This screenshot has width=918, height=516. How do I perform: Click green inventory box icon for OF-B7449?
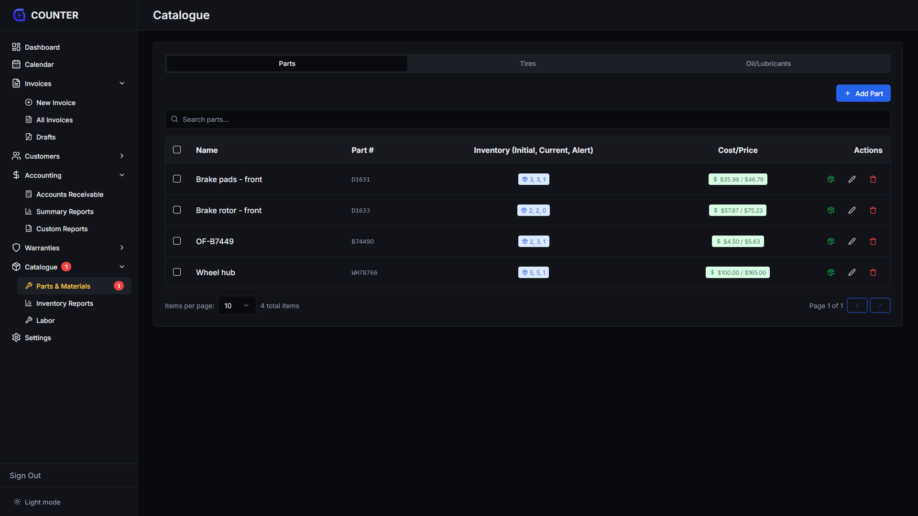pos(831,241)
